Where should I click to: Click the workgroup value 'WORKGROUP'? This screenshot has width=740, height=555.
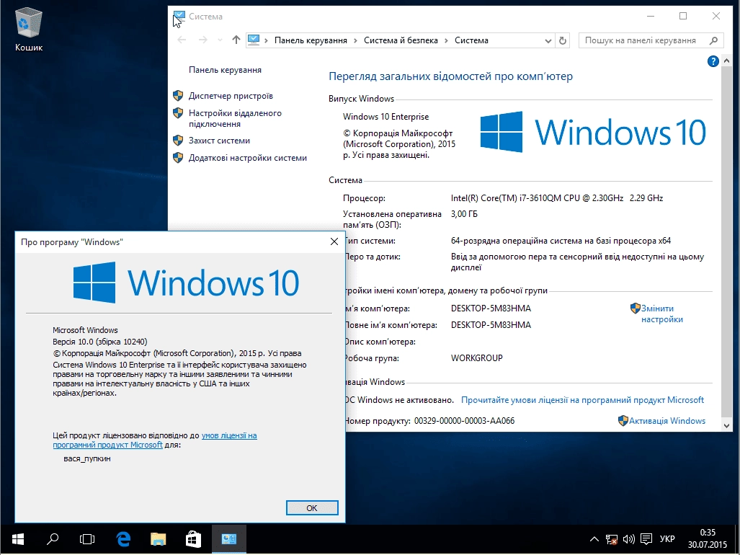[477, 358]
